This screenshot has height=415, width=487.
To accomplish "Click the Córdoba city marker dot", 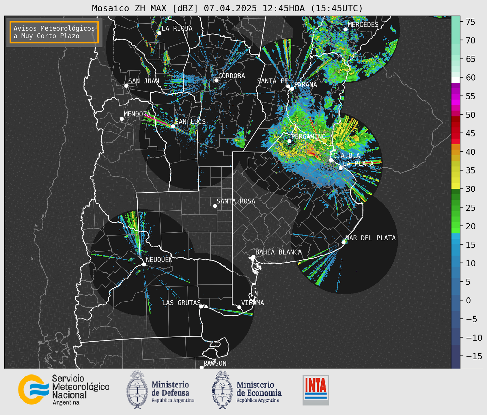I will click(216, 80).
